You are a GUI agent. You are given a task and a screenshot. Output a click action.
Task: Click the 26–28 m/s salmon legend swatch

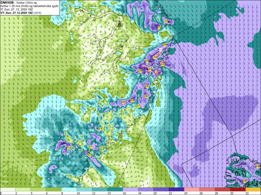coord(207,189)
